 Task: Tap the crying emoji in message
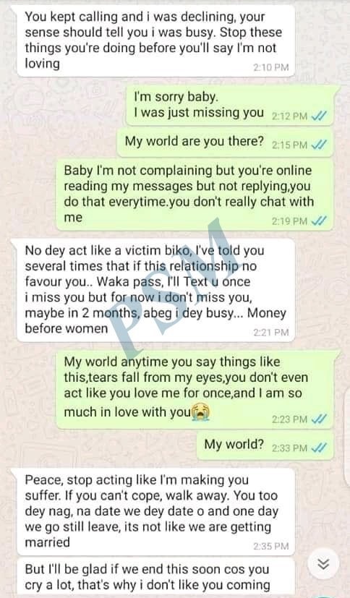(x=201, y=412)
